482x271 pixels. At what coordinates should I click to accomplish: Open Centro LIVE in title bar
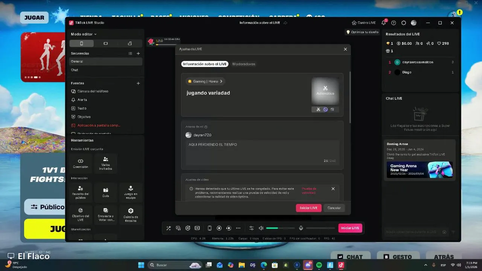pos(364,23)
